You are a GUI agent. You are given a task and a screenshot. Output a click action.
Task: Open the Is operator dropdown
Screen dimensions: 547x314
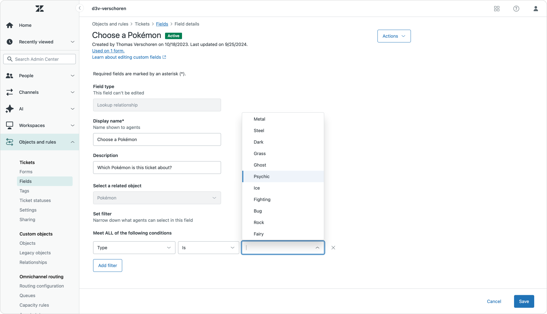[x=209, y=248]
